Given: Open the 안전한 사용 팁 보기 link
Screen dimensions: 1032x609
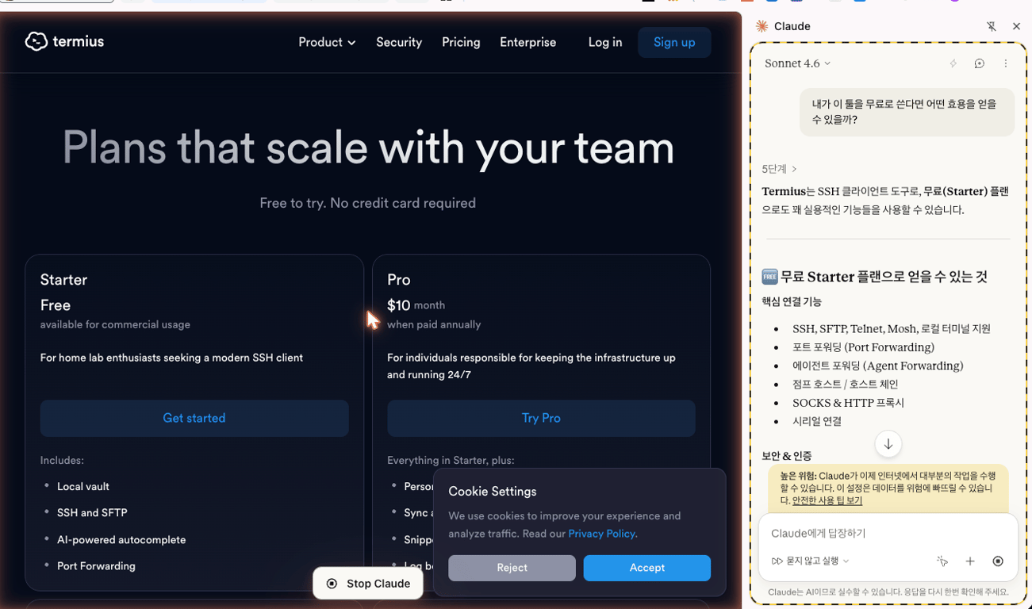Looking at the screenshot, I should [827, 500].
